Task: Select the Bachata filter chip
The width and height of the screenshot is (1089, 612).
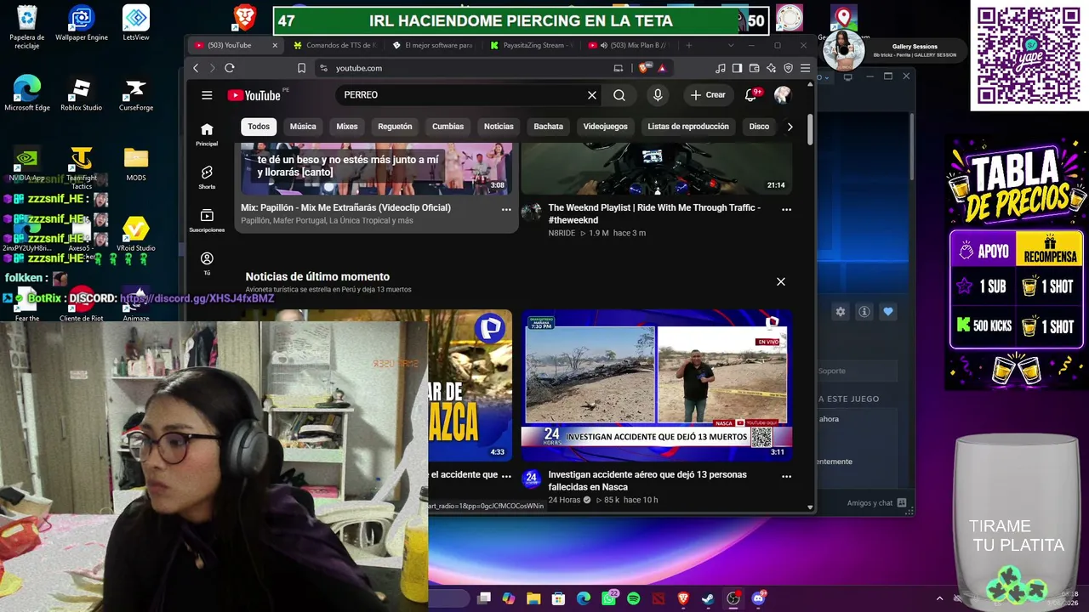Action: point(549,127)
